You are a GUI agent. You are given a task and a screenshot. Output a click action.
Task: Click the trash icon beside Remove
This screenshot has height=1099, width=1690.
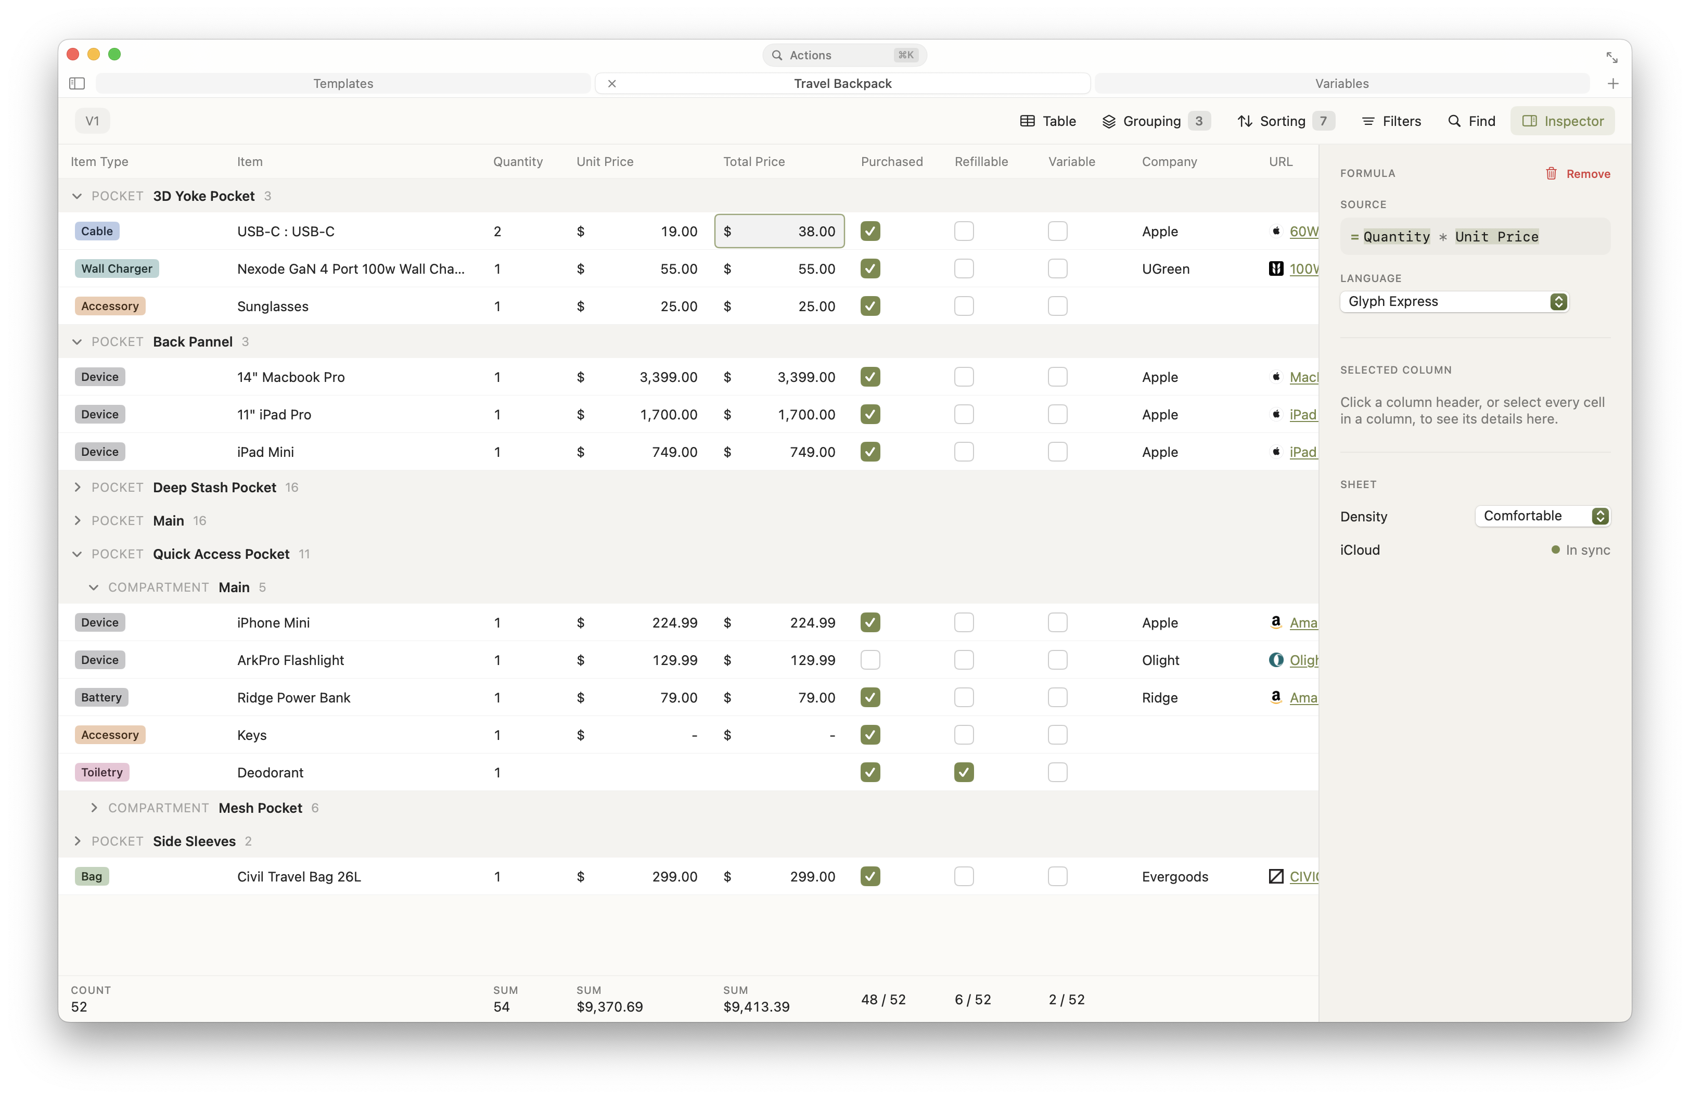click(1552, 173)
